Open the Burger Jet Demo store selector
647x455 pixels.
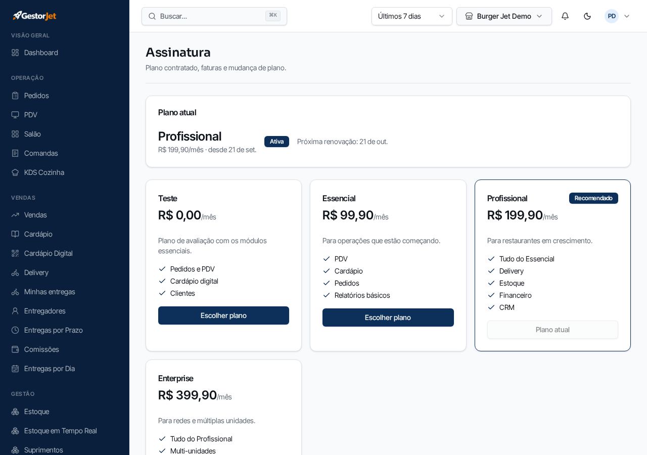[x=504, y=16]
